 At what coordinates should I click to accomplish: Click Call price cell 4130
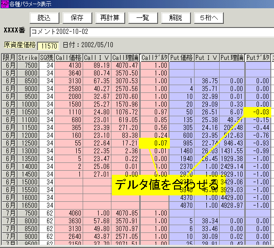click(68, 65)
